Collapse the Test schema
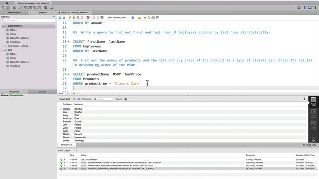The width and height of the screenshot is (319, 179). click(3, 50)
